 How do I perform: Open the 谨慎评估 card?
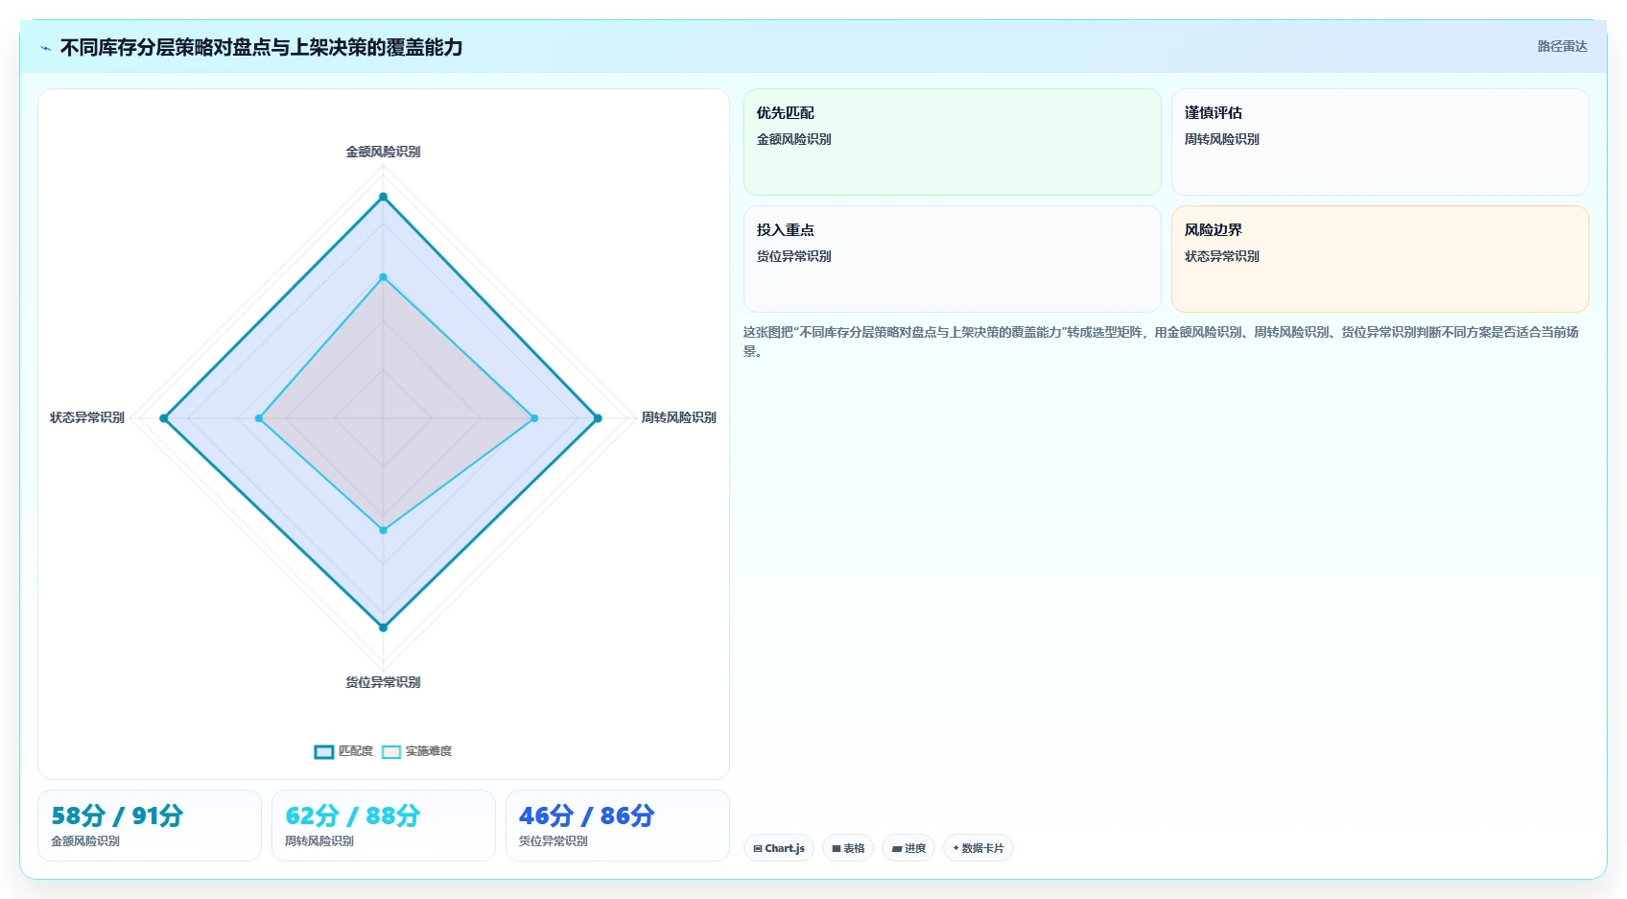pyautogui.click(x=1379, y=142)
